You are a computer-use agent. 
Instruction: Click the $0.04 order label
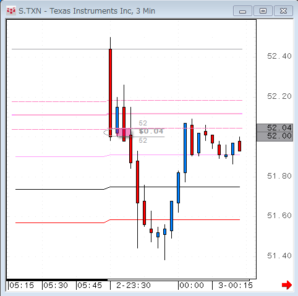point(151,131)
